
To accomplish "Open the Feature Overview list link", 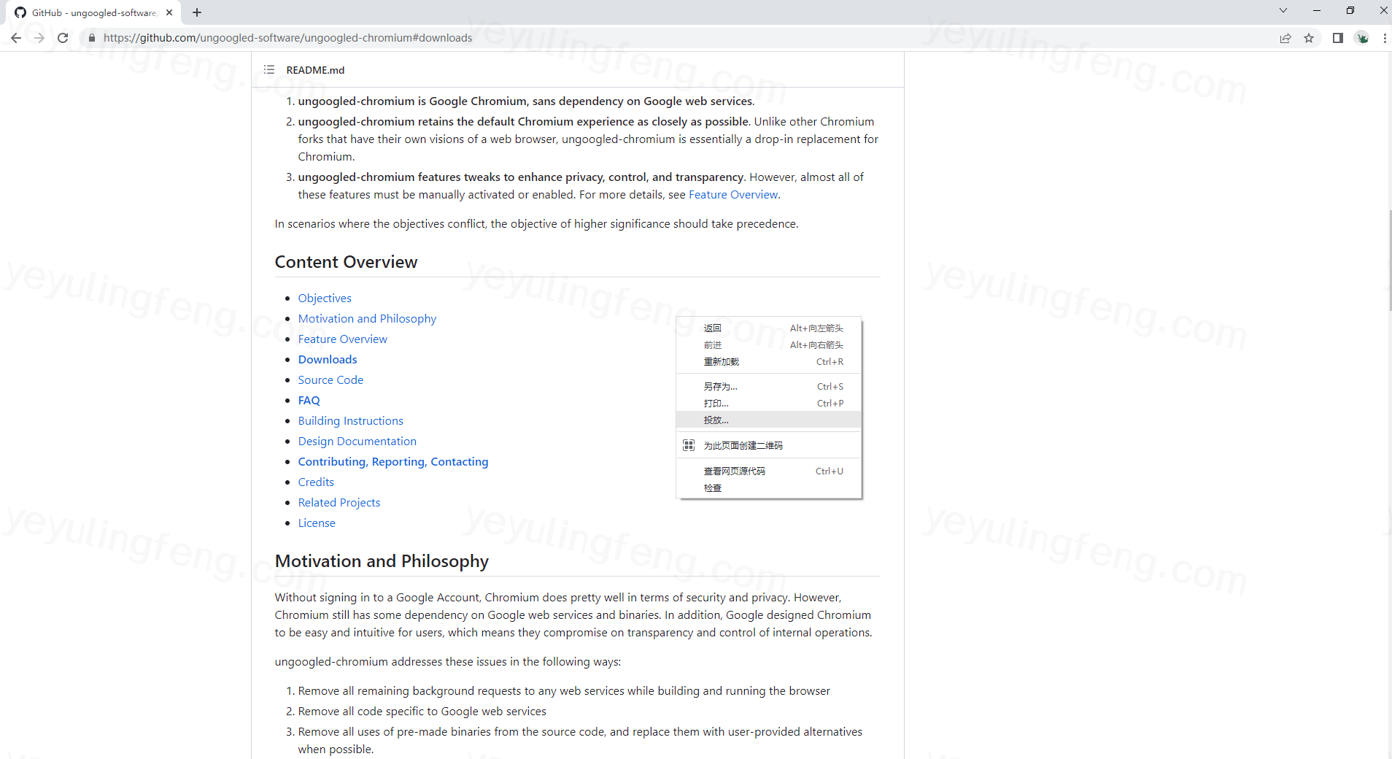I will (x=342, y=339).
